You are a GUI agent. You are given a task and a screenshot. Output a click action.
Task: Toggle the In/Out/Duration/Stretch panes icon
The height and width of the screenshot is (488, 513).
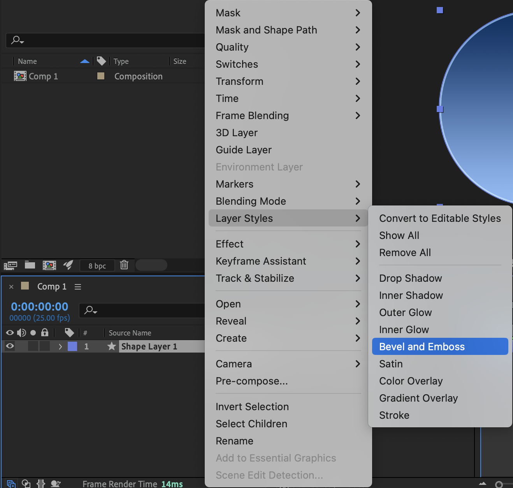tap(41, 484)
